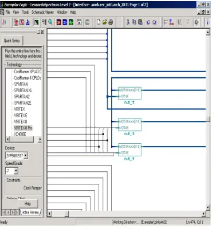The width and height of the screenshot is (212, 229).
Task: Select VIRTEX-E technology
Action: (x=21, y=116)
